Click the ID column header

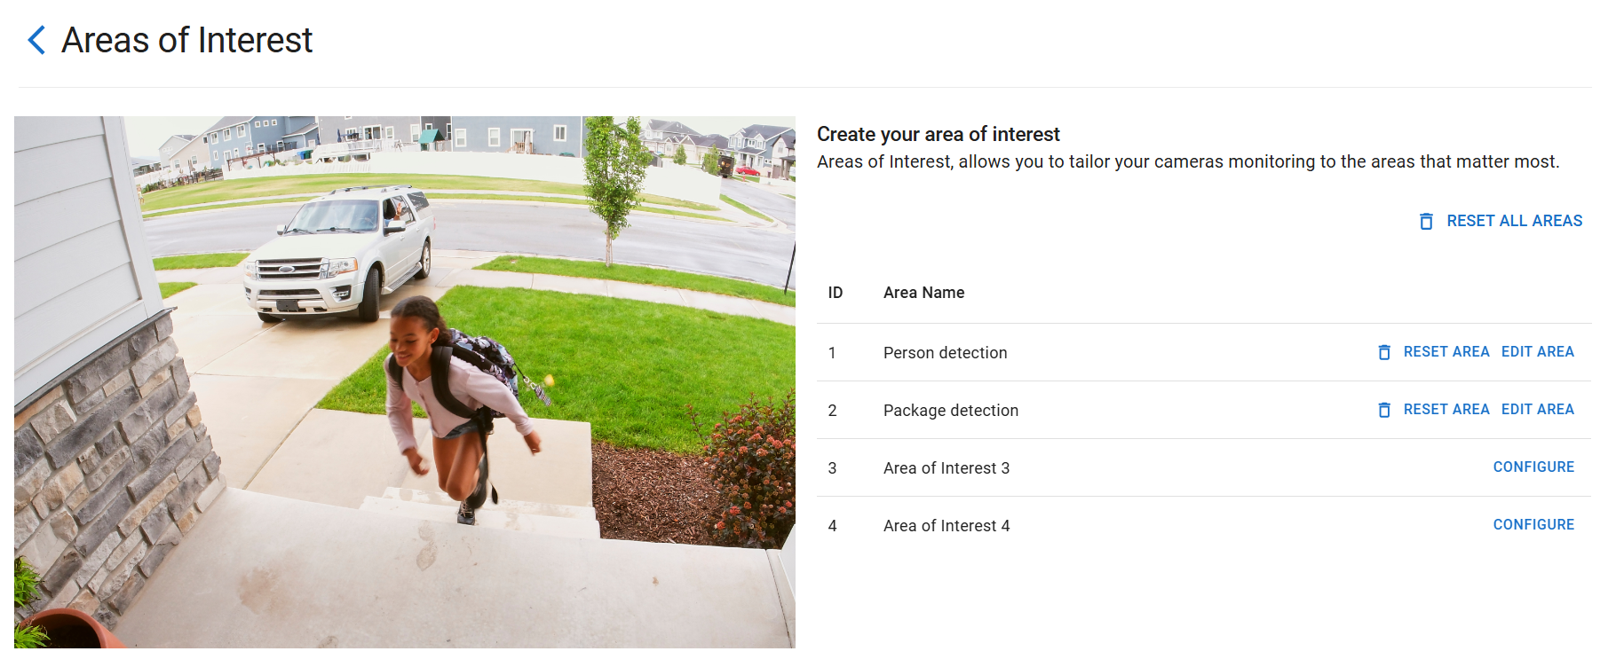point(835,293)
